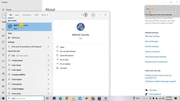Expand the mike trout suggestion arrow
Image resolution: width=180 pixels, height=101 pixels.
(x=48, y=65)
